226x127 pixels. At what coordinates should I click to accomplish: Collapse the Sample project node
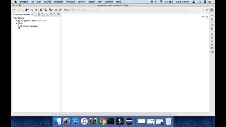pos(14,18)
